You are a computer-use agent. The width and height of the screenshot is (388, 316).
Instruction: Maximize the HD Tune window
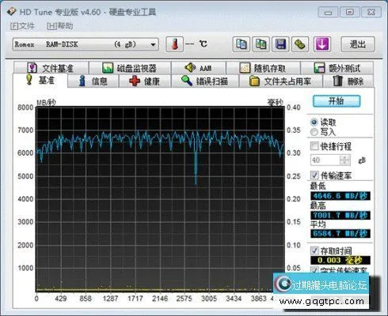pos(350,12)
